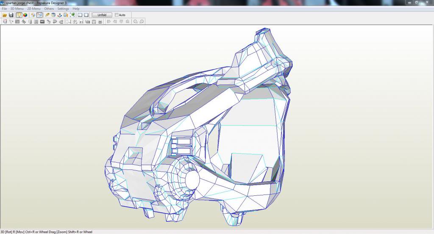Click the dashed selection box icon
Image resolution: width=434 pixels, height=234 pixels.
point(69,22)
